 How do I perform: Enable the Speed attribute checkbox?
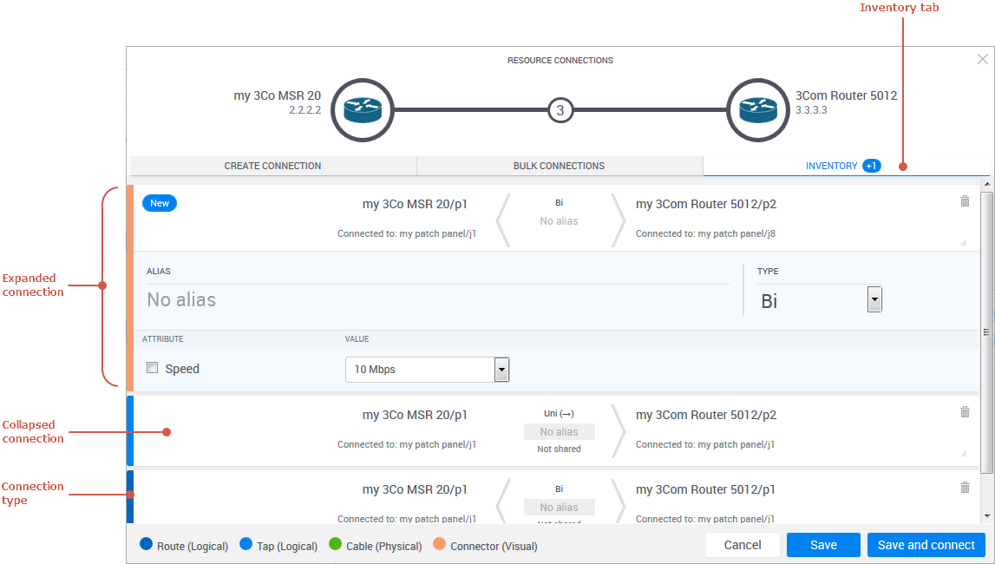153,368
